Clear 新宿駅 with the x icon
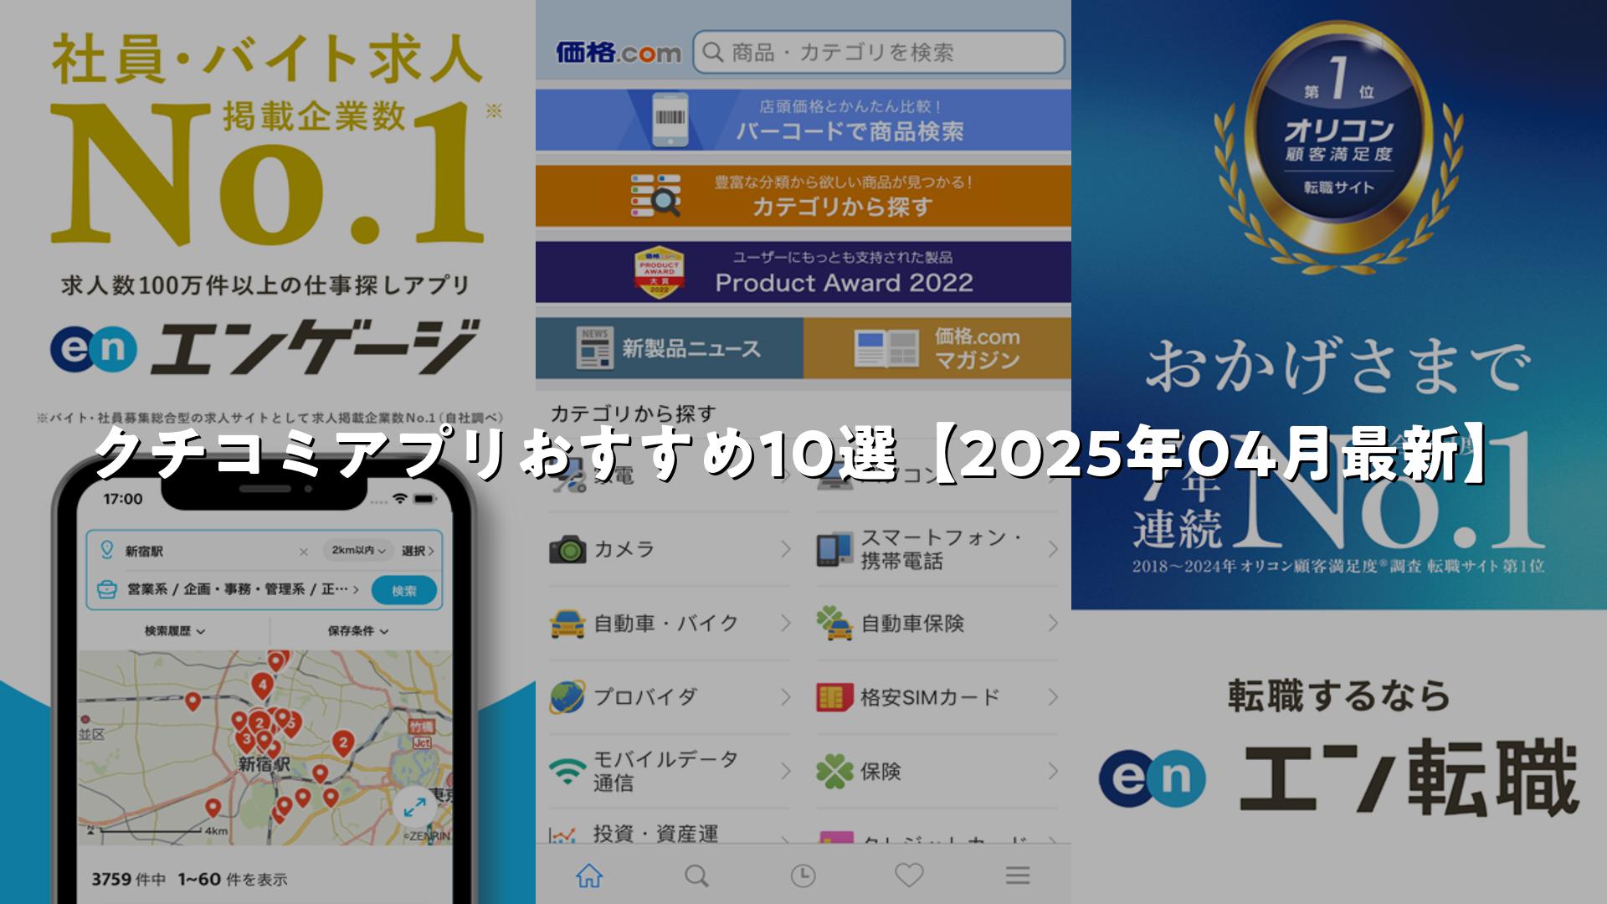1607x904 pixels. click(304, 552)
